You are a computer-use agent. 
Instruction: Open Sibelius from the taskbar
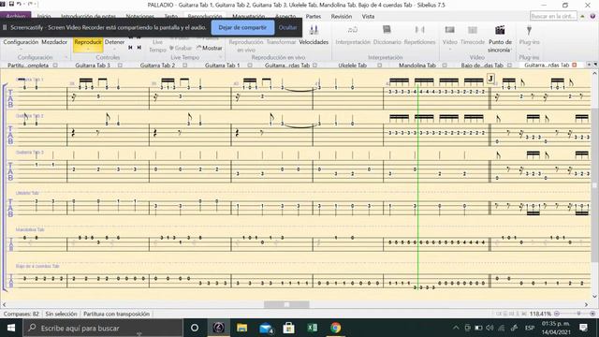coord(218,328)
